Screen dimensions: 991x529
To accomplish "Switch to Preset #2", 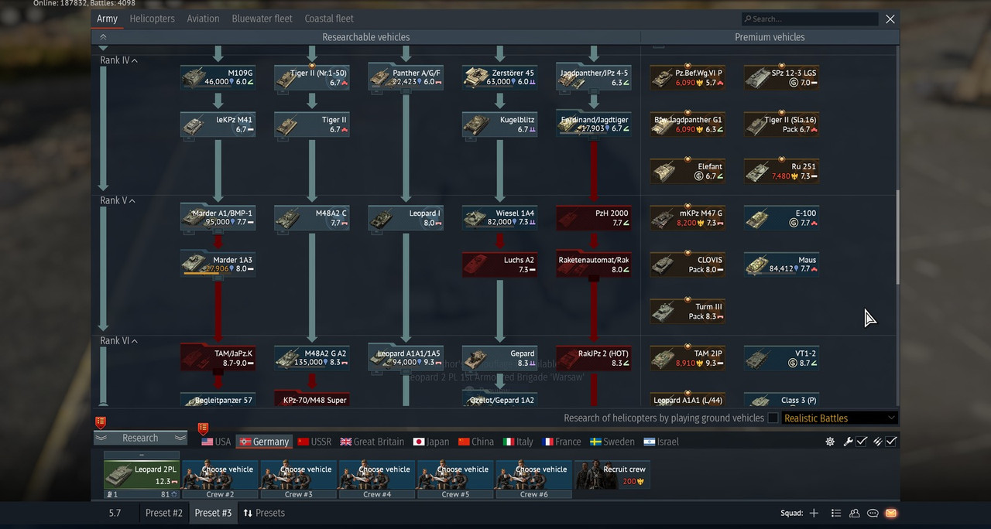I will coord(164,513).
